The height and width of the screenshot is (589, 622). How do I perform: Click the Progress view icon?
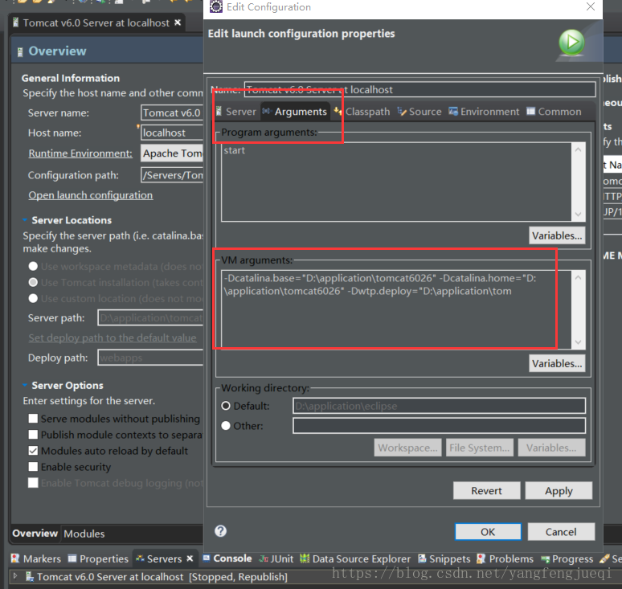click(x=546, y=558)
